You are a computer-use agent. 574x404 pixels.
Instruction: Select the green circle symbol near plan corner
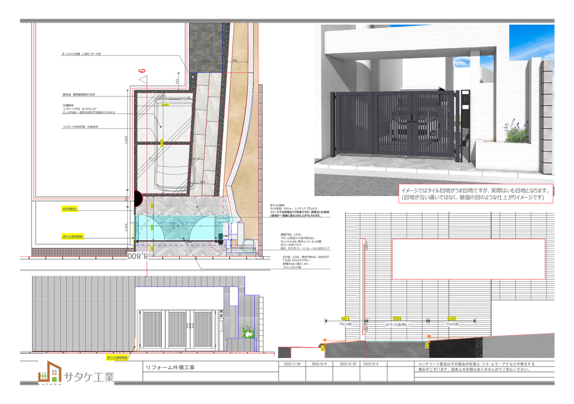(248, 247)
